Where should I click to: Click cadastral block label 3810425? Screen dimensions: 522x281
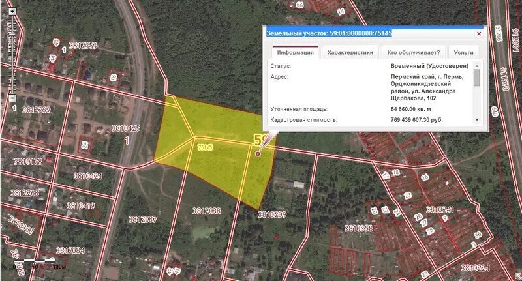click(125, 128)
